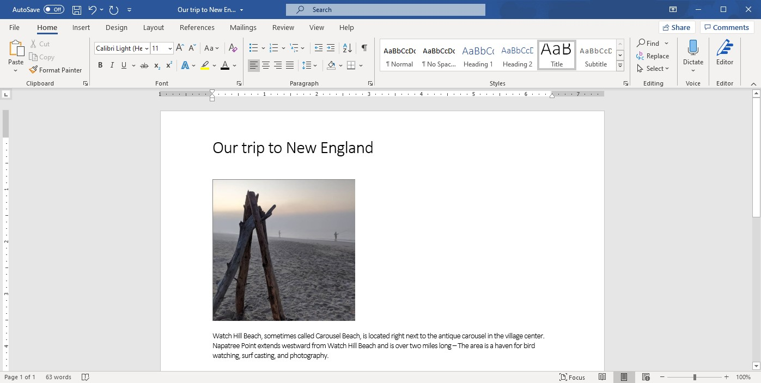The width and height of the screenshot is (761, 383).
Task: Open the File menu
Action: pyautogui.click(x=14, y=27)
